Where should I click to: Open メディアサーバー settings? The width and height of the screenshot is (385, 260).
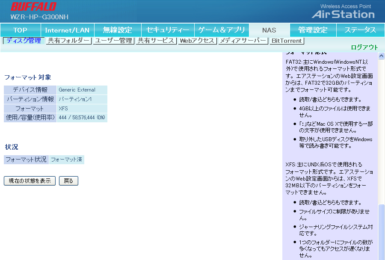point(243,41)
